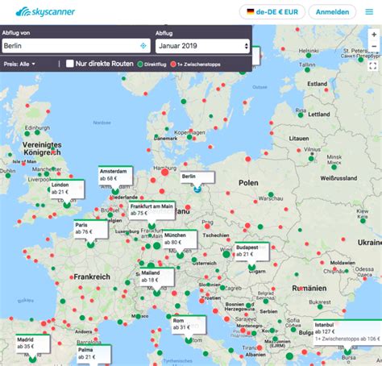Select green marker under München price label
The height and width of the screenshot is (366, 382).
coord(181,255)
